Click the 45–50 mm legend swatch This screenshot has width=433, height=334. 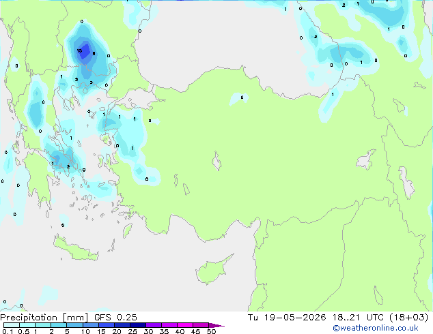(201, 325)
